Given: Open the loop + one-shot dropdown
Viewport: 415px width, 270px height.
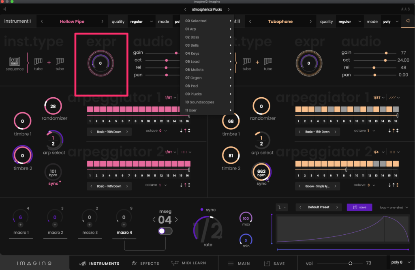Looking at the screenshot, I should pyautogui.click(x=394, y=207).
